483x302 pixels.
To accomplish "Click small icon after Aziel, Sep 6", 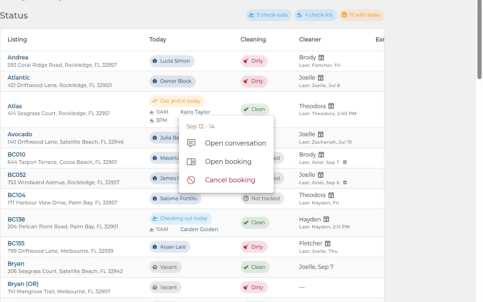I will tap(345, 183).
